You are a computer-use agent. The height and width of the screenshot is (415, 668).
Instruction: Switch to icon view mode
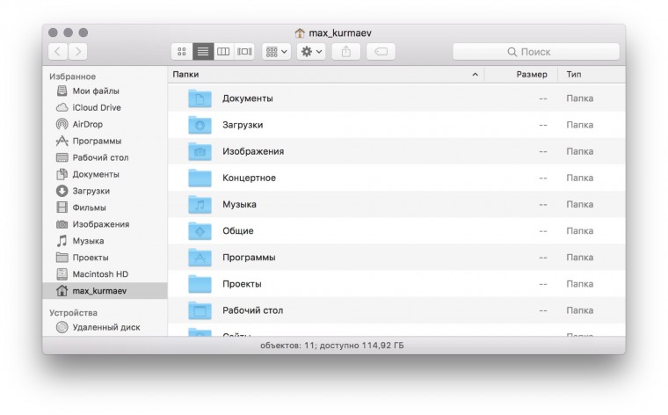[x=182, y=52]
